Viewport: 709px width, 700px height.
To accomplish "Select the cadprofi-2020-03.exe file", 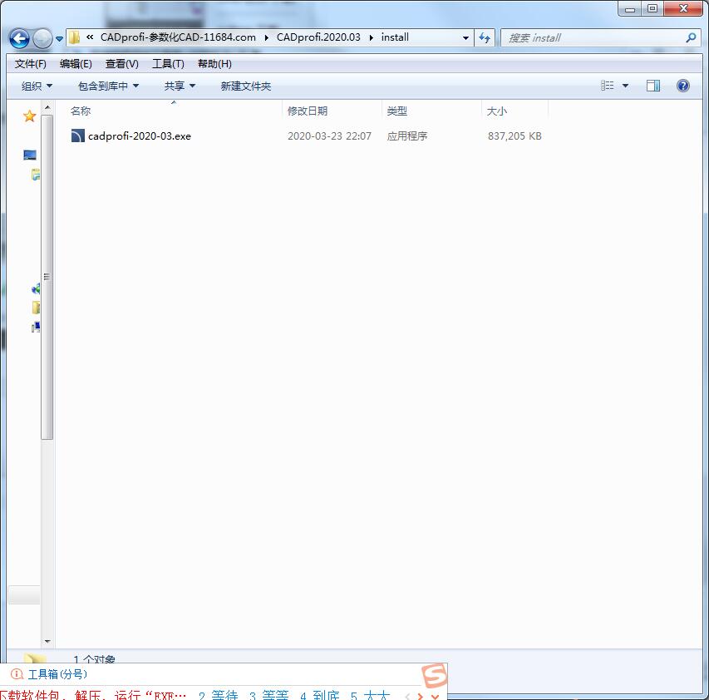I will (140, 136).
